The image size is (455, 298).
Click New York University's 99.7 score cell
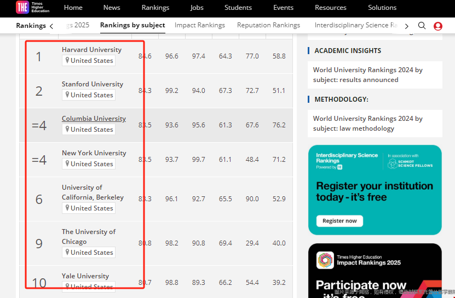(199, 160)
